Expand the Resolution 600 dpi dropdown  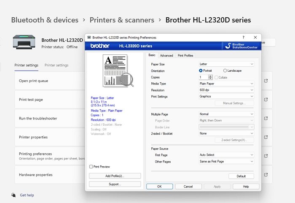(x=226, y=90)
